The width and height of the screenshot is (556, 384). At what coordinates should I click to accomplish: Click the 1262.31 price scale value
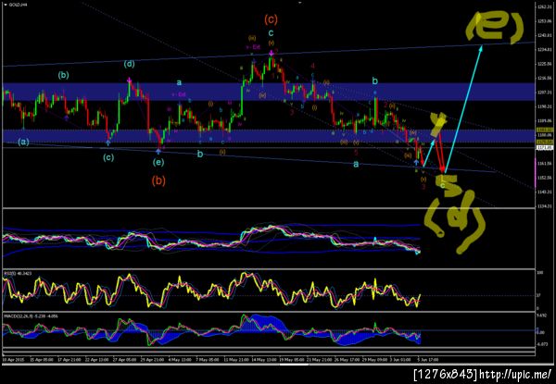546,6
